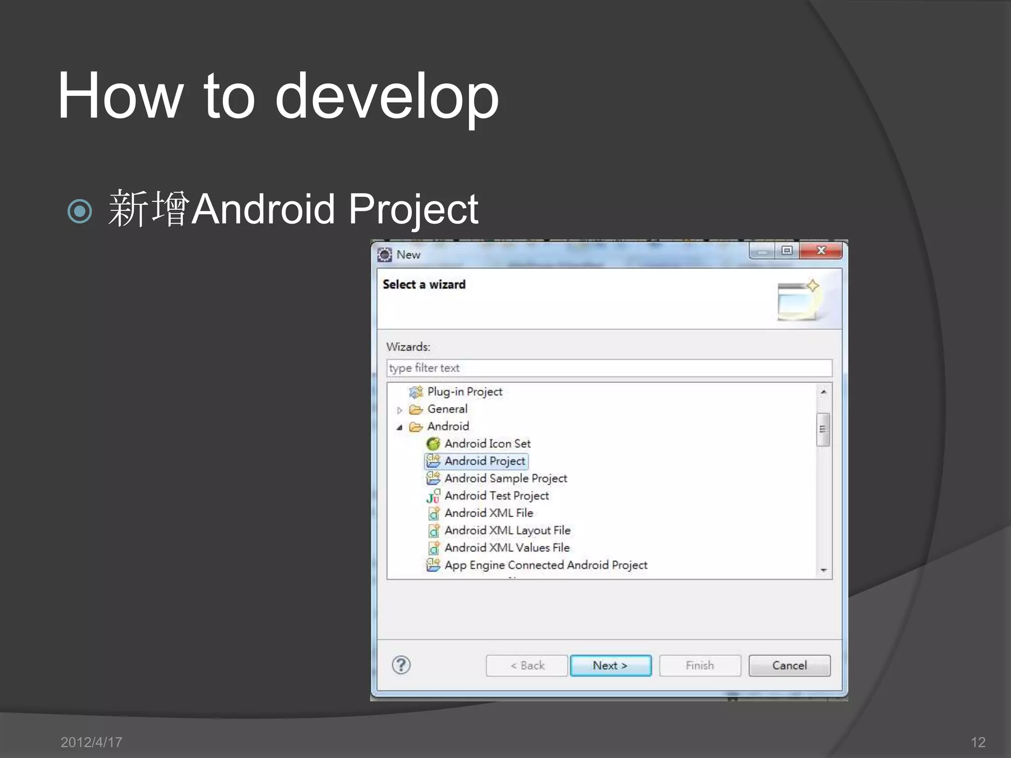Click the < Back button
The image size is (1011, 758).
(x=527, y=666)
